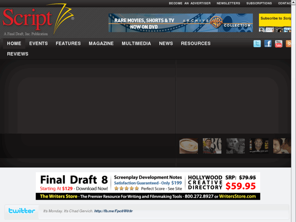Image resolution: width=296 pixels, height=222 pixels.
Task: Click the Warner Archive Collection banner
Action: click(181, 23)
